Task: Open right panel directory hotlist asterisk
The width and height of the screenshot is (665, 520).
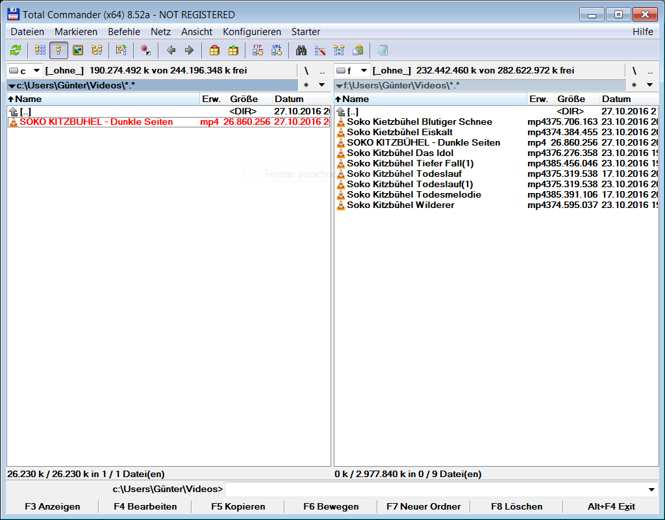Action: coord(634,85)
